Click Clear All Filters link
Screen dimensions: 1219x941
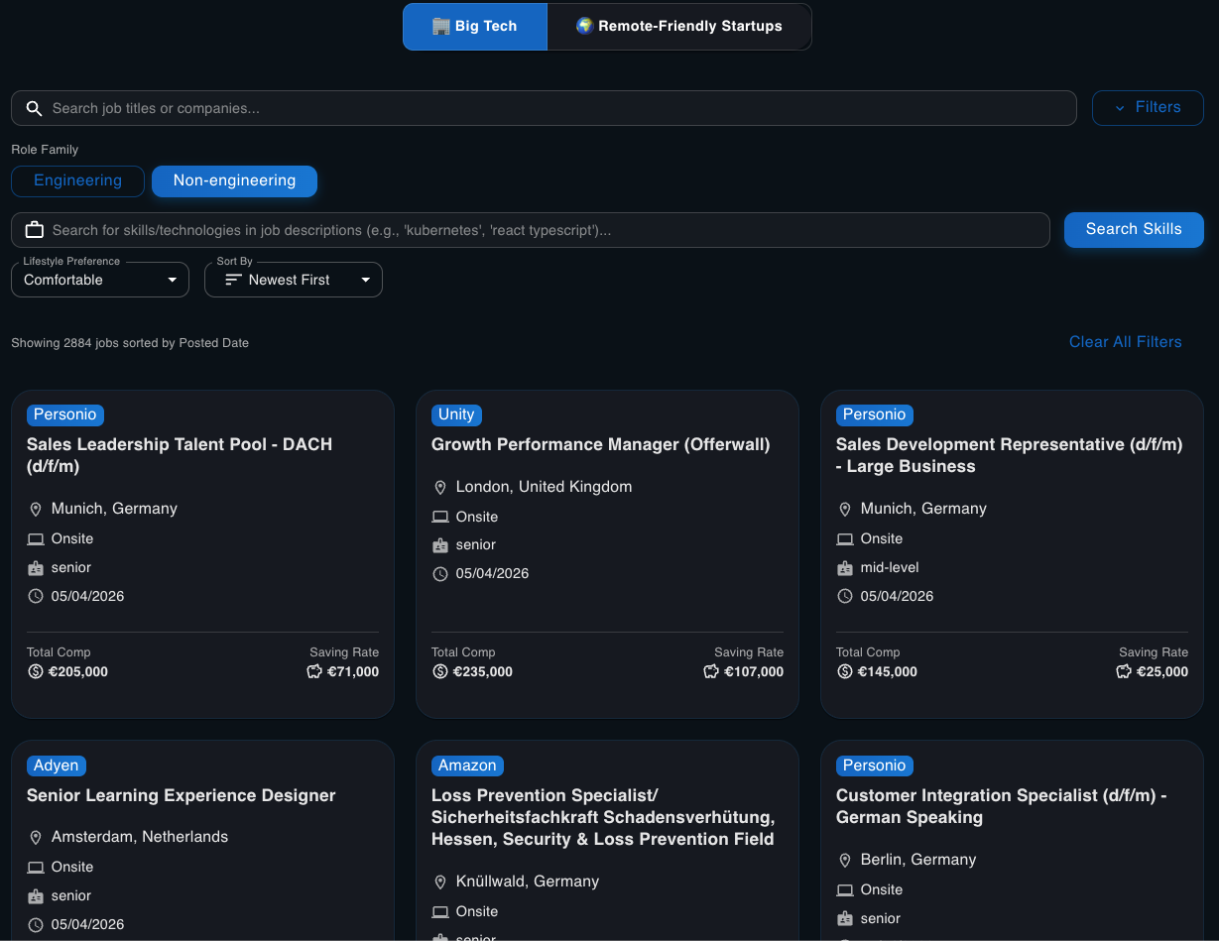click(x=1125, y=342)
